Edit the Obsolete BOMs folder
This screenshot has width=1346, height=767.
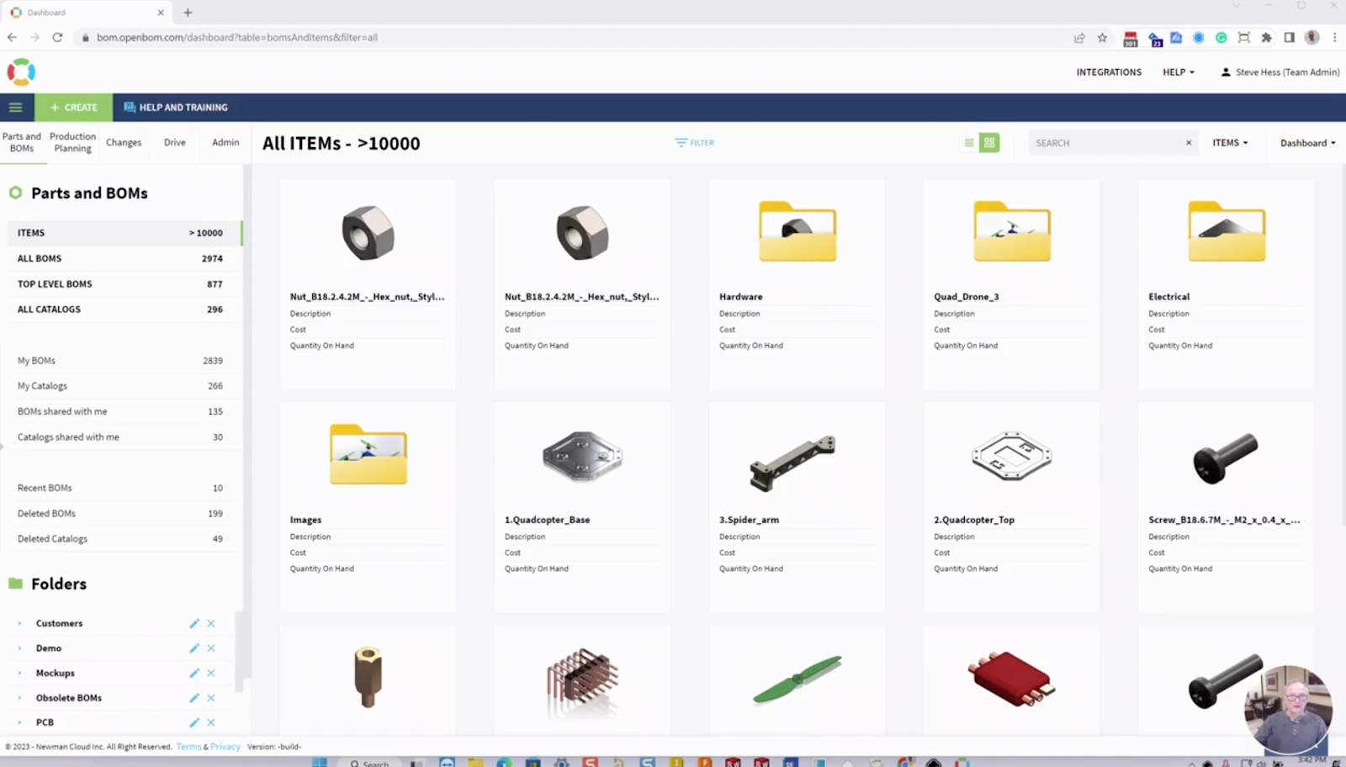(194, 698)
